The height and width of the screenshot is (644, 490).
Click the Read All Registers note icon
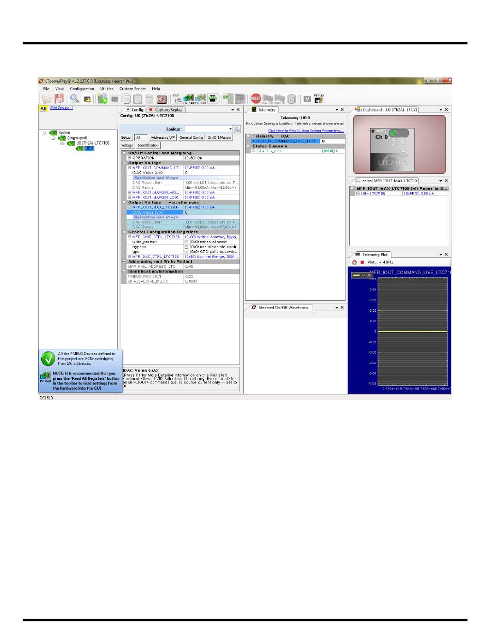click(45, 377)
